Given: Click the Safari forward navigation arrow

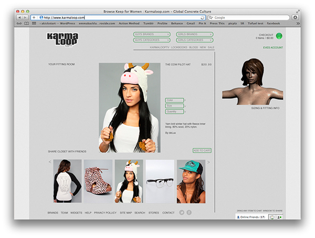Looking at the screenshot, I should (x=25, y=17).
